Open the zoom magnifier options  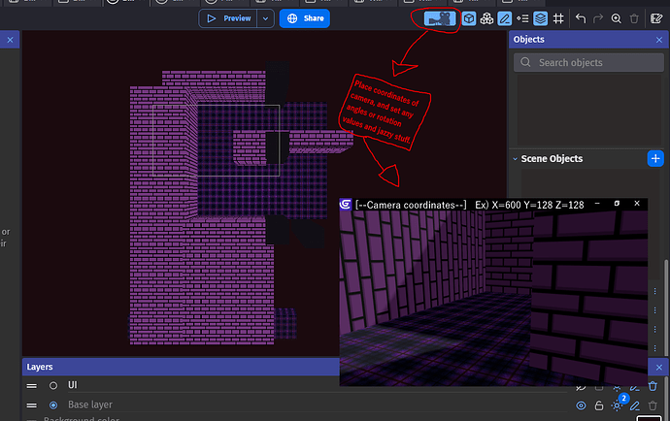617,18
